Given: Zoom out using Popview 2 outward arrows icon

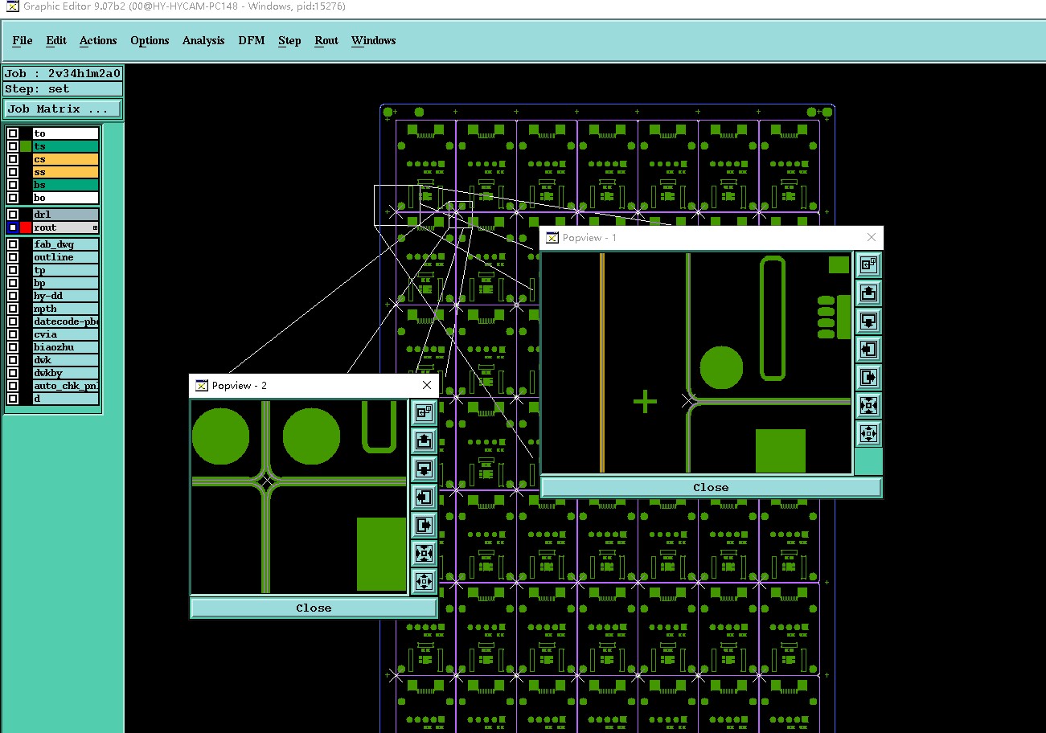Looking at the screenshot, I should (424, 581).
